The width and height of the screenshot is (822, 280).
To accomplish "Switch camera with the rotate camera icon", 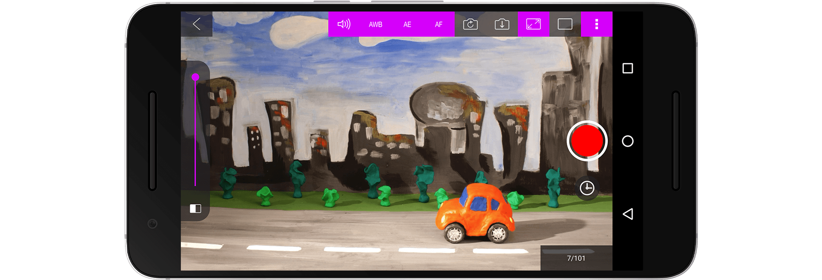I will tap(470, 24).
